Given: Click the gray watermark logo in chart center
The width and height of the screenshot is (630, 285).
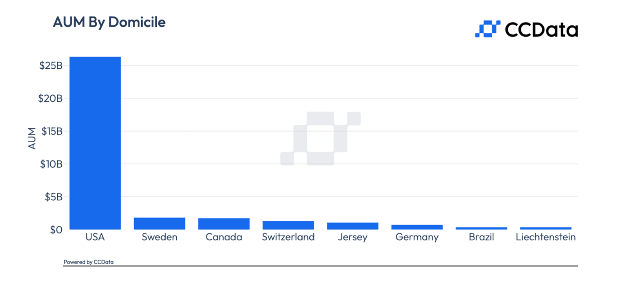Looking at the screenshot, I should (x=320, y=138).
